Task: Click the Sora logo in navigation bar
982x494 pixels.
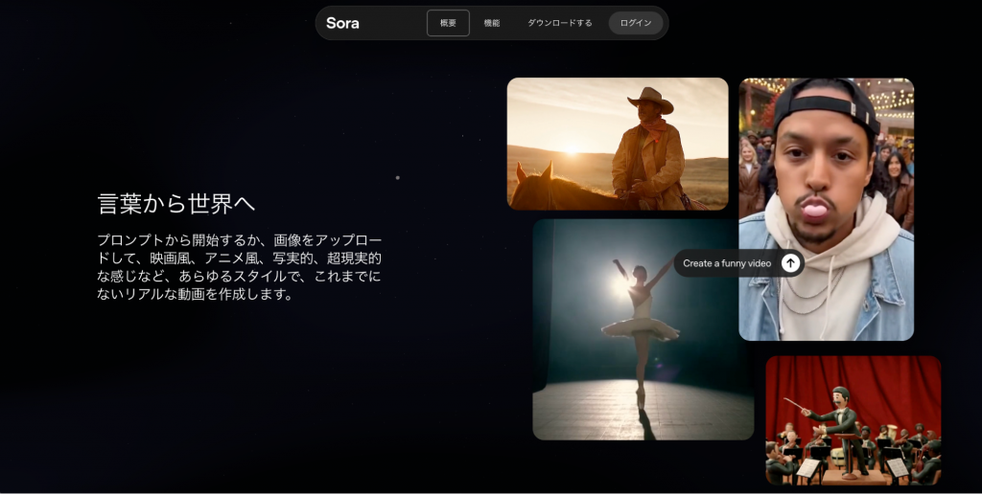Action: click(x=342, y=23)
